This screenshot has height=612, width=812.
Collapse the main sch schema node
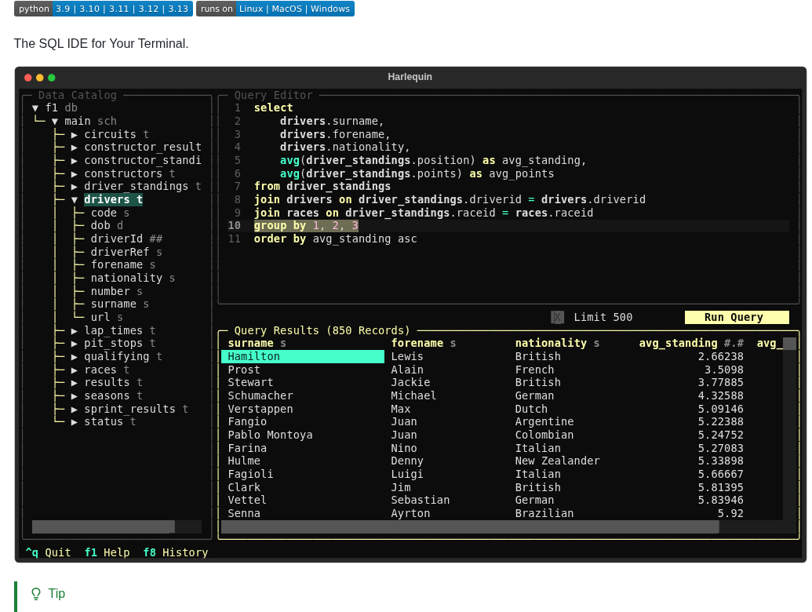point(55,121)
